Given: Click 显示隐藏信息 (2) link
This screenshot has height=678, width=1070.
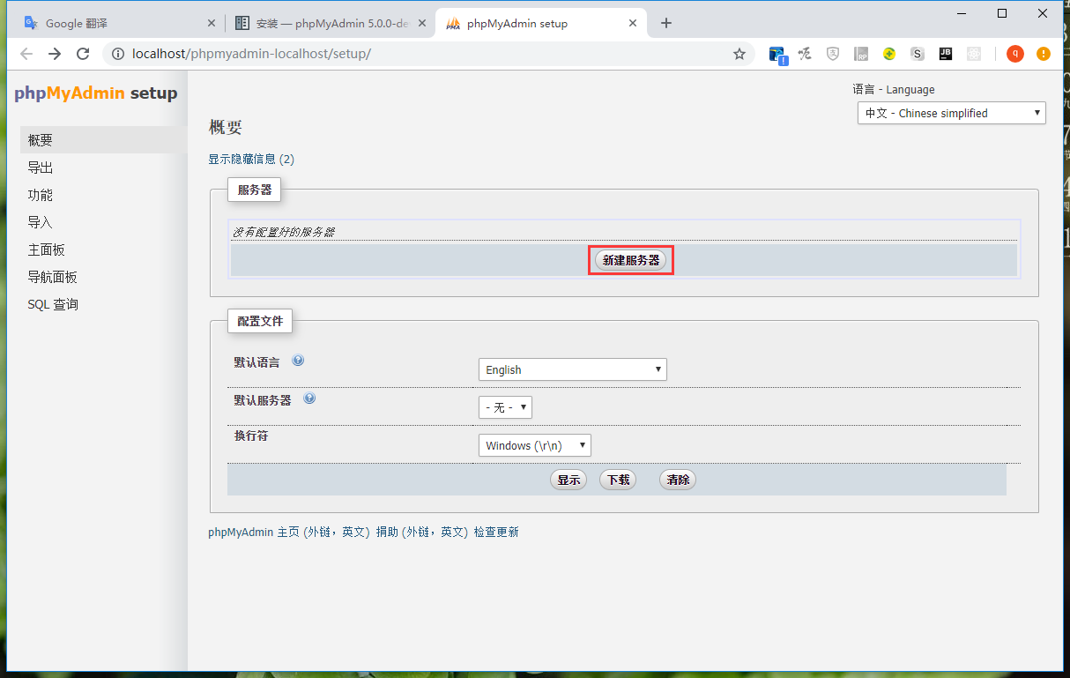Looking at the screenshot, I should click(x=251, y=160).
